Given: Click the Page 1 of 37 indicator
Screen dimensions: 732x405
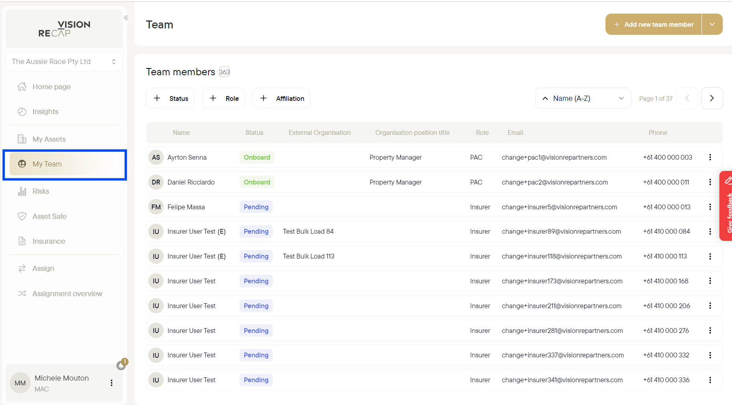Looking at the screenshot, I should 656,98.
